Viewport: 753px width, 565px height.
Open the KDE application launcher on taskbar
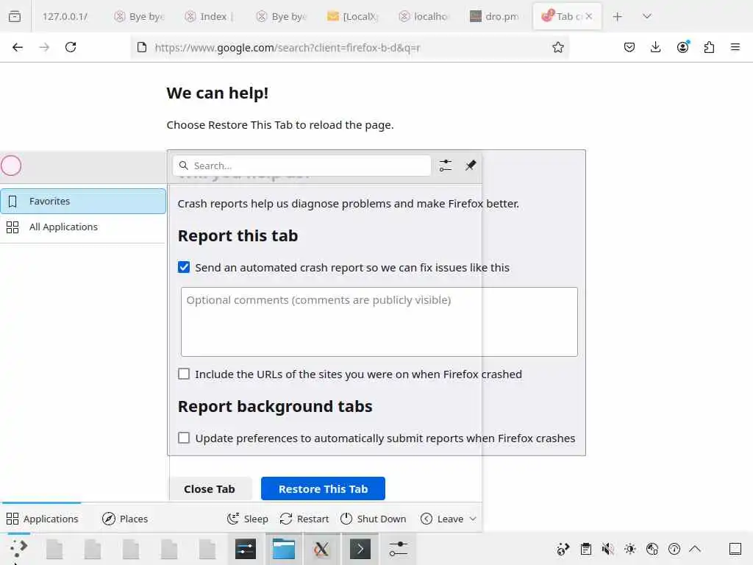click(x=18, y=549)
